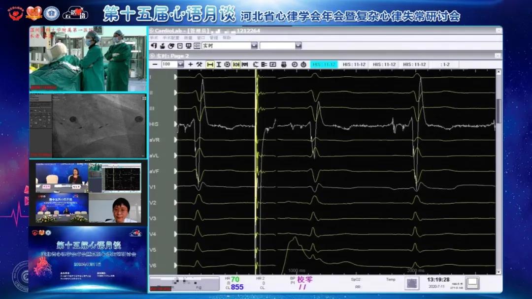Click the aVR channel label
Image resolution: width=532 pixels, height=299 pixels.
click(154, 140)
